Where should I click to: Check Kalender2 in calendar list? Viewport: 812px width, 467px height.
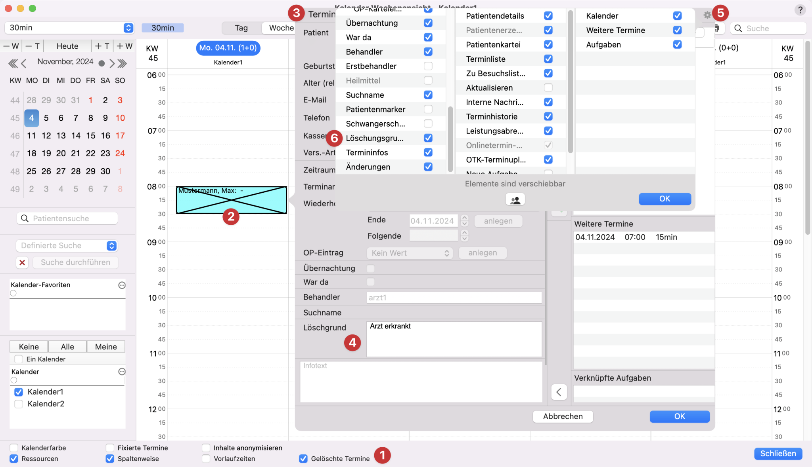coord(19,404)
